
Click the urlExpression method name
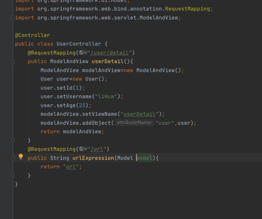pos(93,158)
